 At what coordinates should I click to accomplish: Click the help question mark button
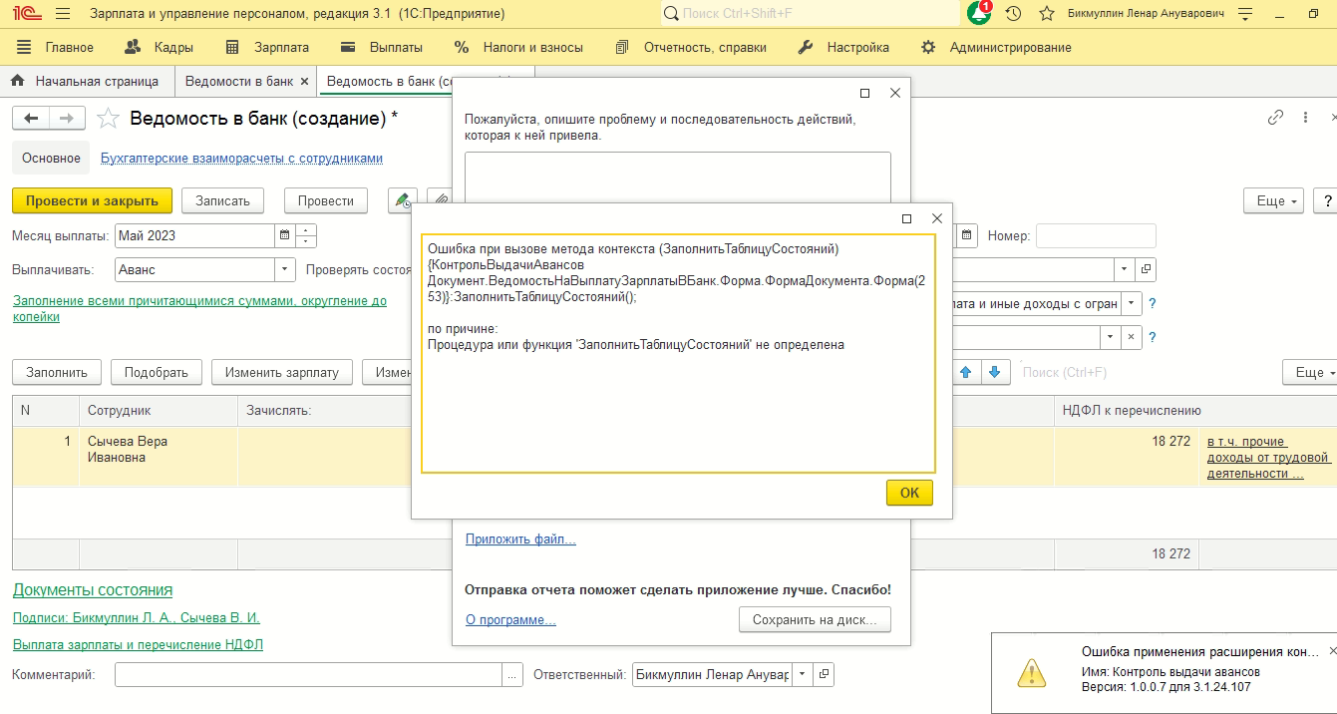pos(1327,200)
